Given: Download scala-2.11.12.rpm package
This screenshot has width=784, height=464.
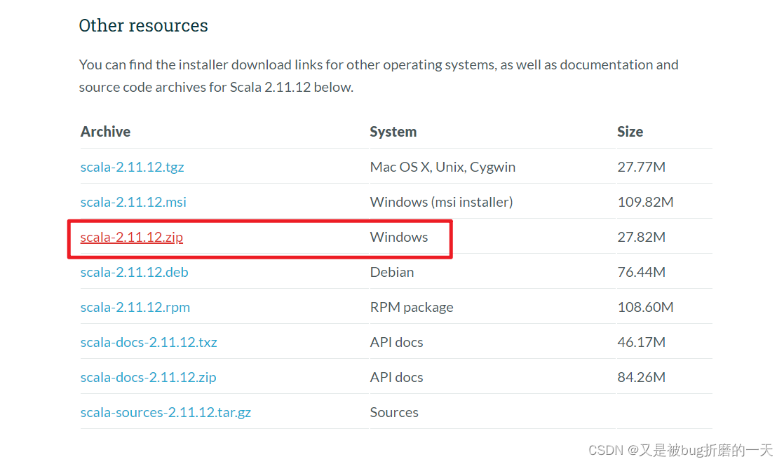Looking at the screenshot, I should click(x=135, y=307).
